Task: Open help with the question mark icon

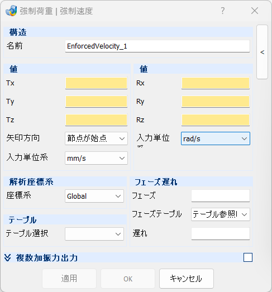Action: coord(223,11)
